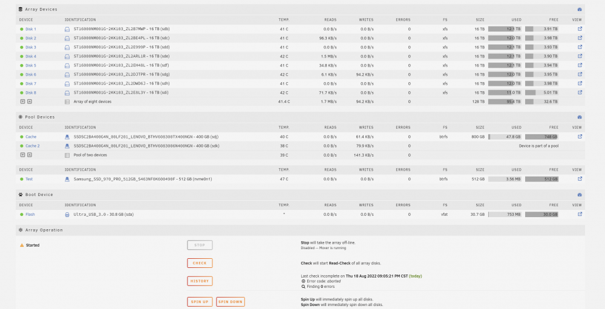Open Disk 7 settings link
This screenshot has height=309, width=605.
point(31,83)
